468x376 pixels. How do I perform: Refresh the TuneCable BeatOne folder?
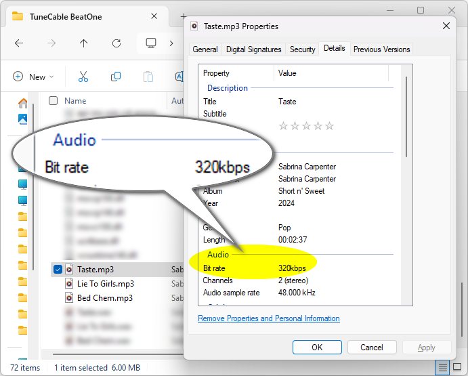pos(116,43)
